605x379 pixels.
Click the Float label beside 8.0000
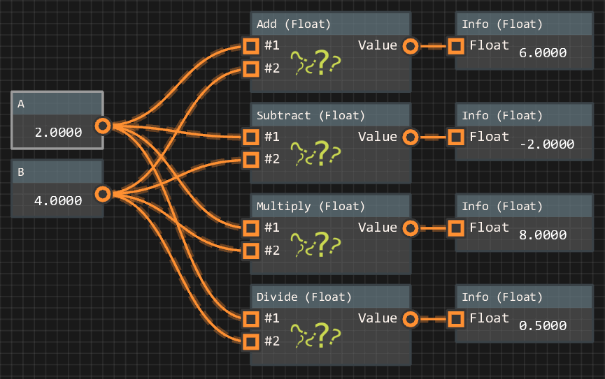pos(490,228)
